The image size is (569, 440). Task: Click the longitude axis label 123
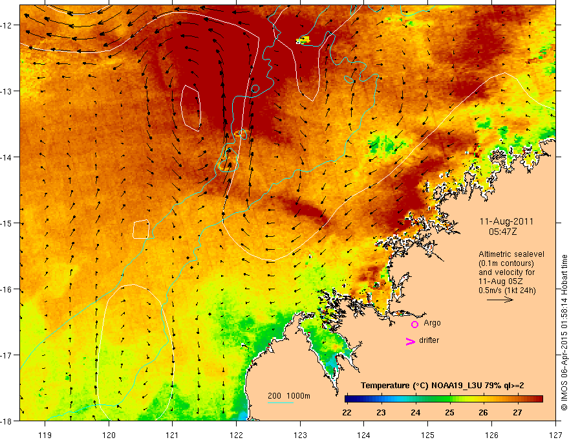[x=300, y=435]
